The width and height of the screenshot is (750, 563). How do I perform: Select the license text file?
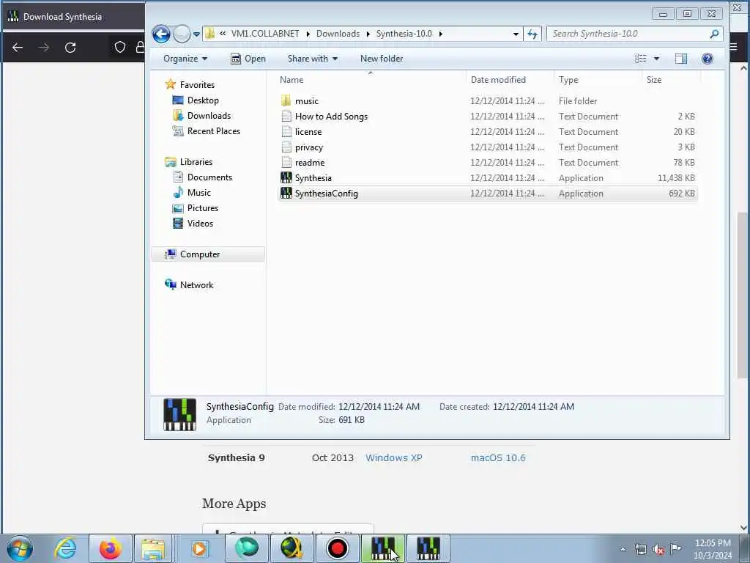tap(308, 132)
